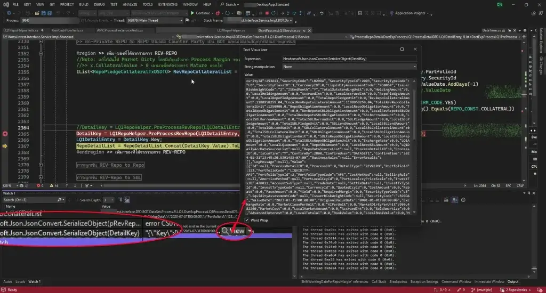Screen dimensions: 546x293
Task: Open the FILE menu
Action: (x=15, y=4)
